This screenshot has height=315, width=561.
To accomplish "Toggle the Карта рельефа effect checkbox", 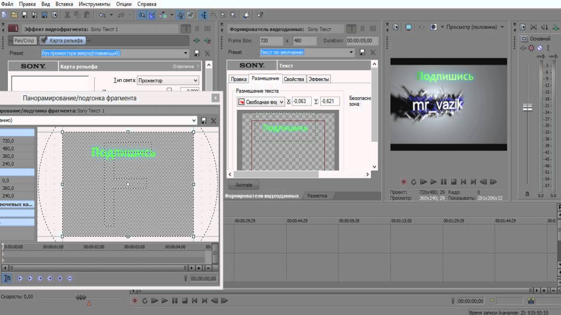I will click(43, 41).
